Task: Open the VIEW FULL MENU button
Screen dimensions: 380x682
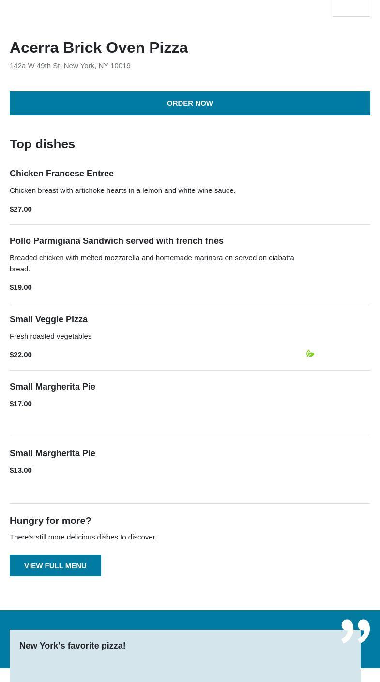Action: pos(55,565)
